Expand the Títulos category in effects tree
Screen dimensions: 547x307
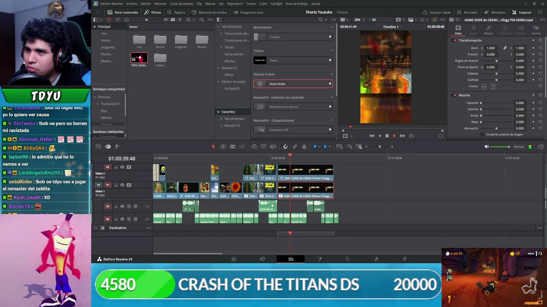coord(221,47)
